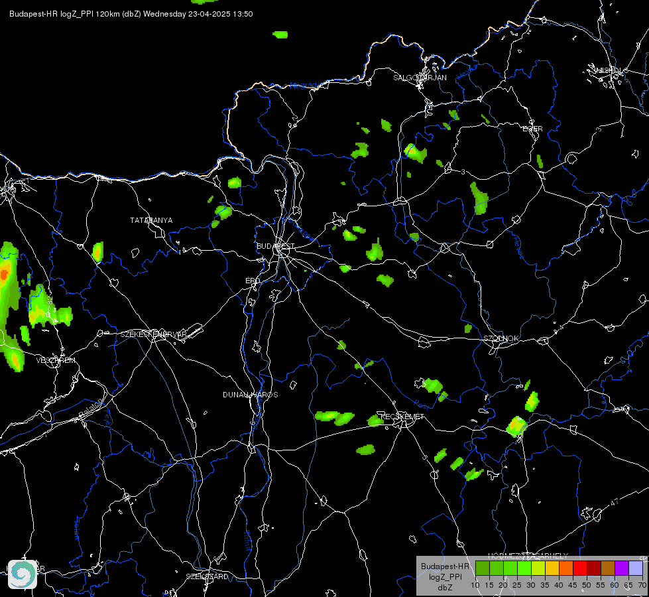Click the legend tick value 50

click(x=587, y=585)
